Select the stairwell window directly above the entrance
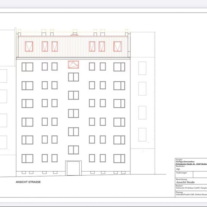 (x=73, y=150)
